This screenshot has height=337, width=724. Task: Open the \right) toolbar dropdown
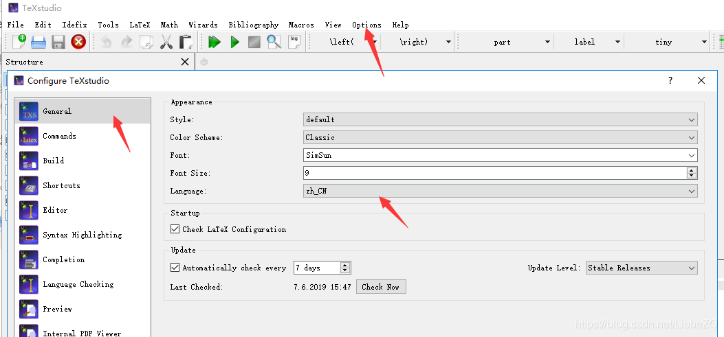coord(418,42)
